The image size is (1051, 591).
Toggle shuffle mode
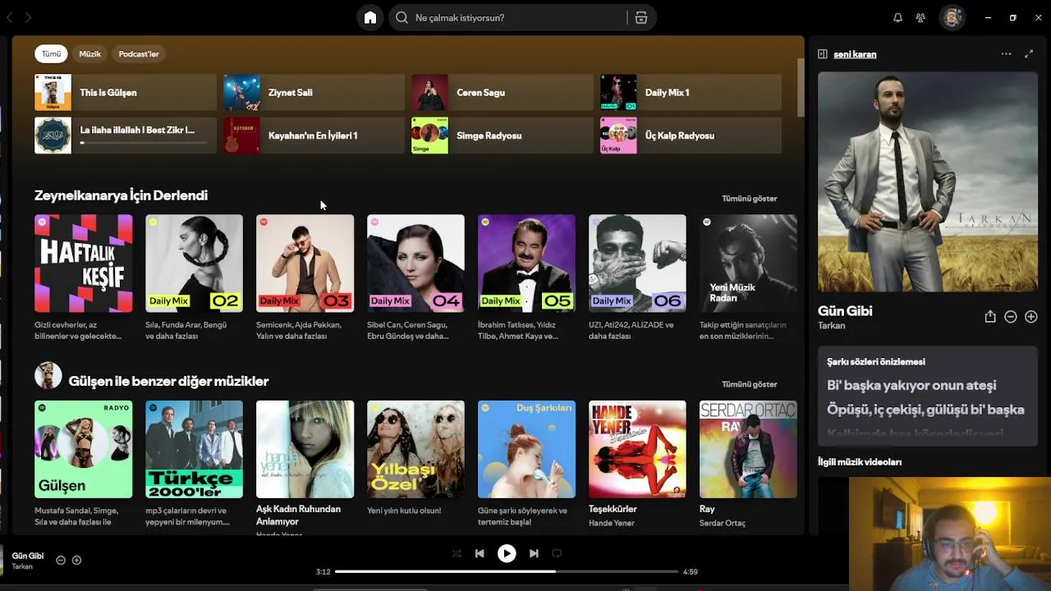click(x=457, y=553)
